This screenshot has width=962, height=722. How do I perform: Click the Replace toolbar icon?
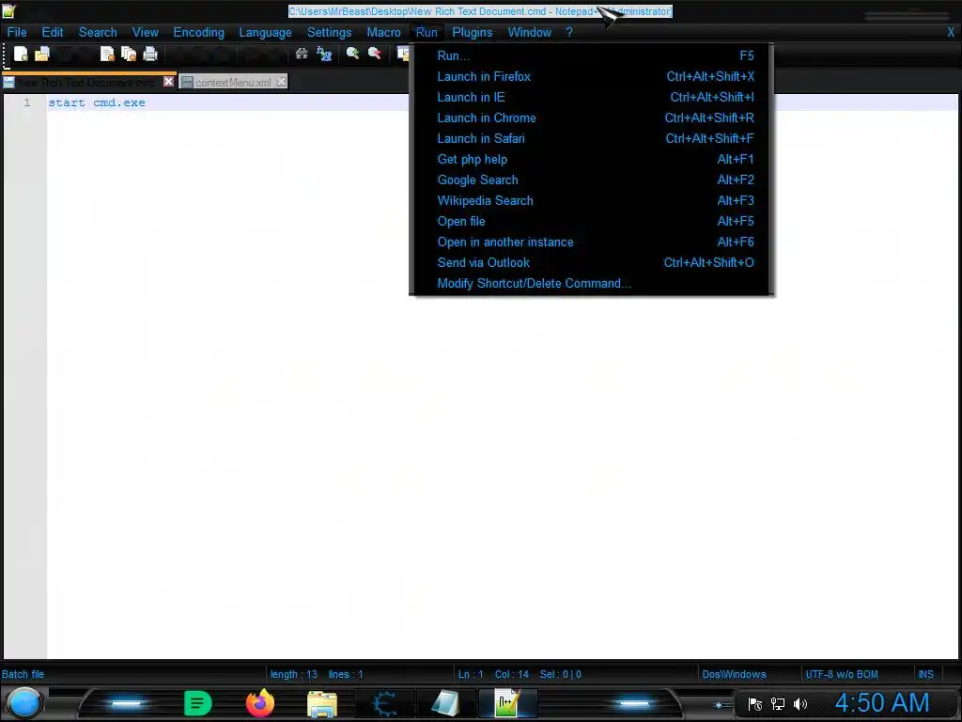point(324,54)
